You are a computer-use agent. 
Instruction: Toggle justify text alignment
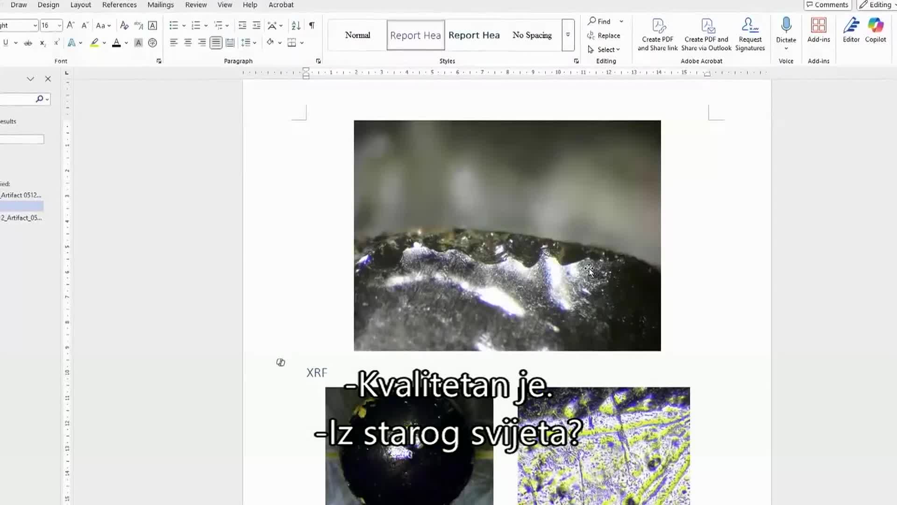coord(216,43)
